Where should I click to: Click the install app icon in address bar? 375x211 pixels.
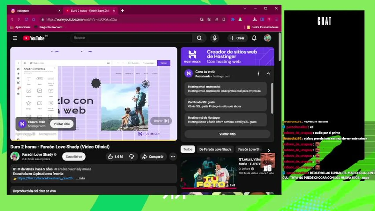(202, 19)
